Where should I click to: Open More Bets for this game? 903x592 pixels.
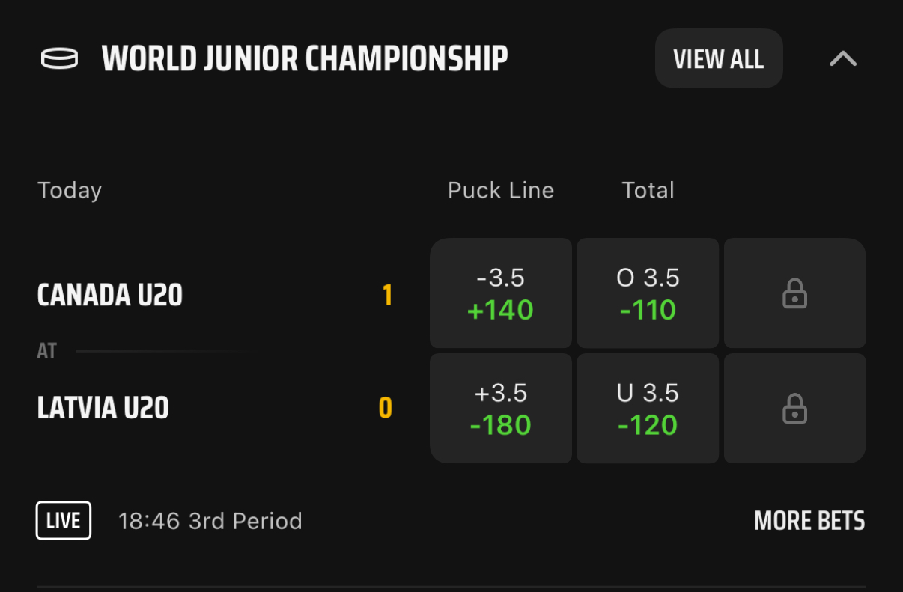809,521
